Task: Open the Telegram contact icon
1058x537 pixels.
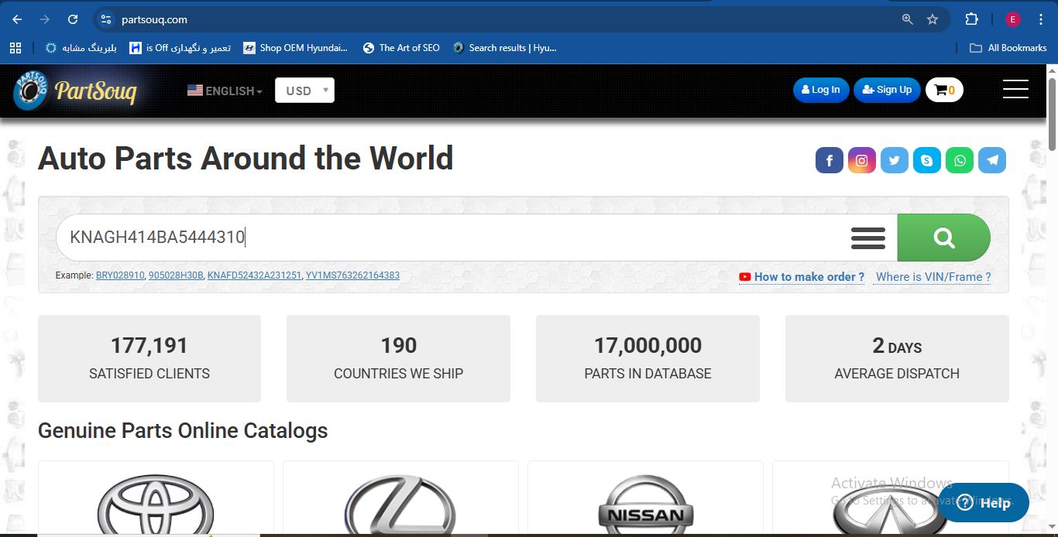Action: click(x=992, y=160)
